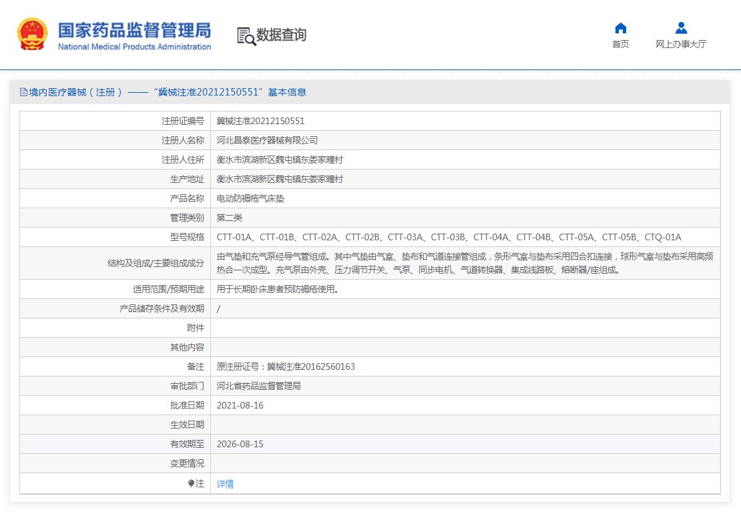Click the 国家药品监督管理局 site title
The height and width of the screenshot is (514, 741).
(134, 30)
